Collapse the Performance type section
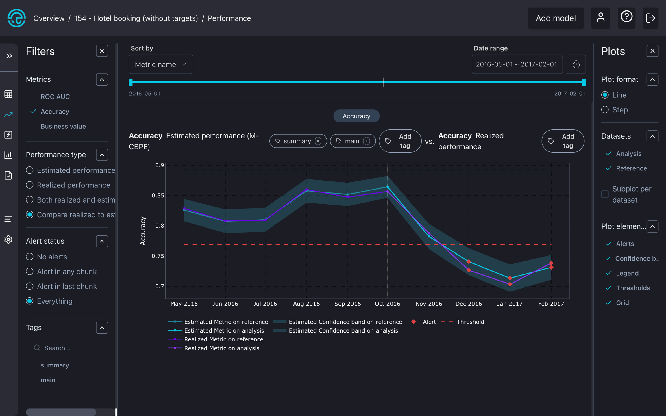 [x=102, y=155]
